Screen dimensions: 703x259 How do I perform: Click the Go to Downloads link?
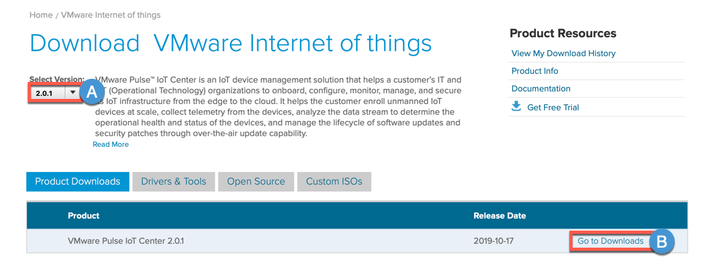(x=610, y=241)
